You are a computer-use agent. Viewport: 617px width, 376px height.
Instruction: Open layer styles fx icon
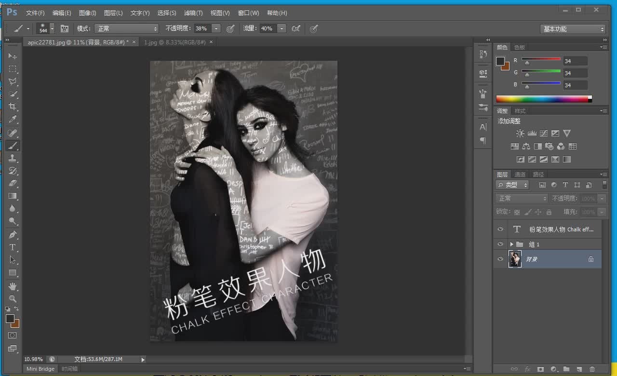(x=527, y=369)
